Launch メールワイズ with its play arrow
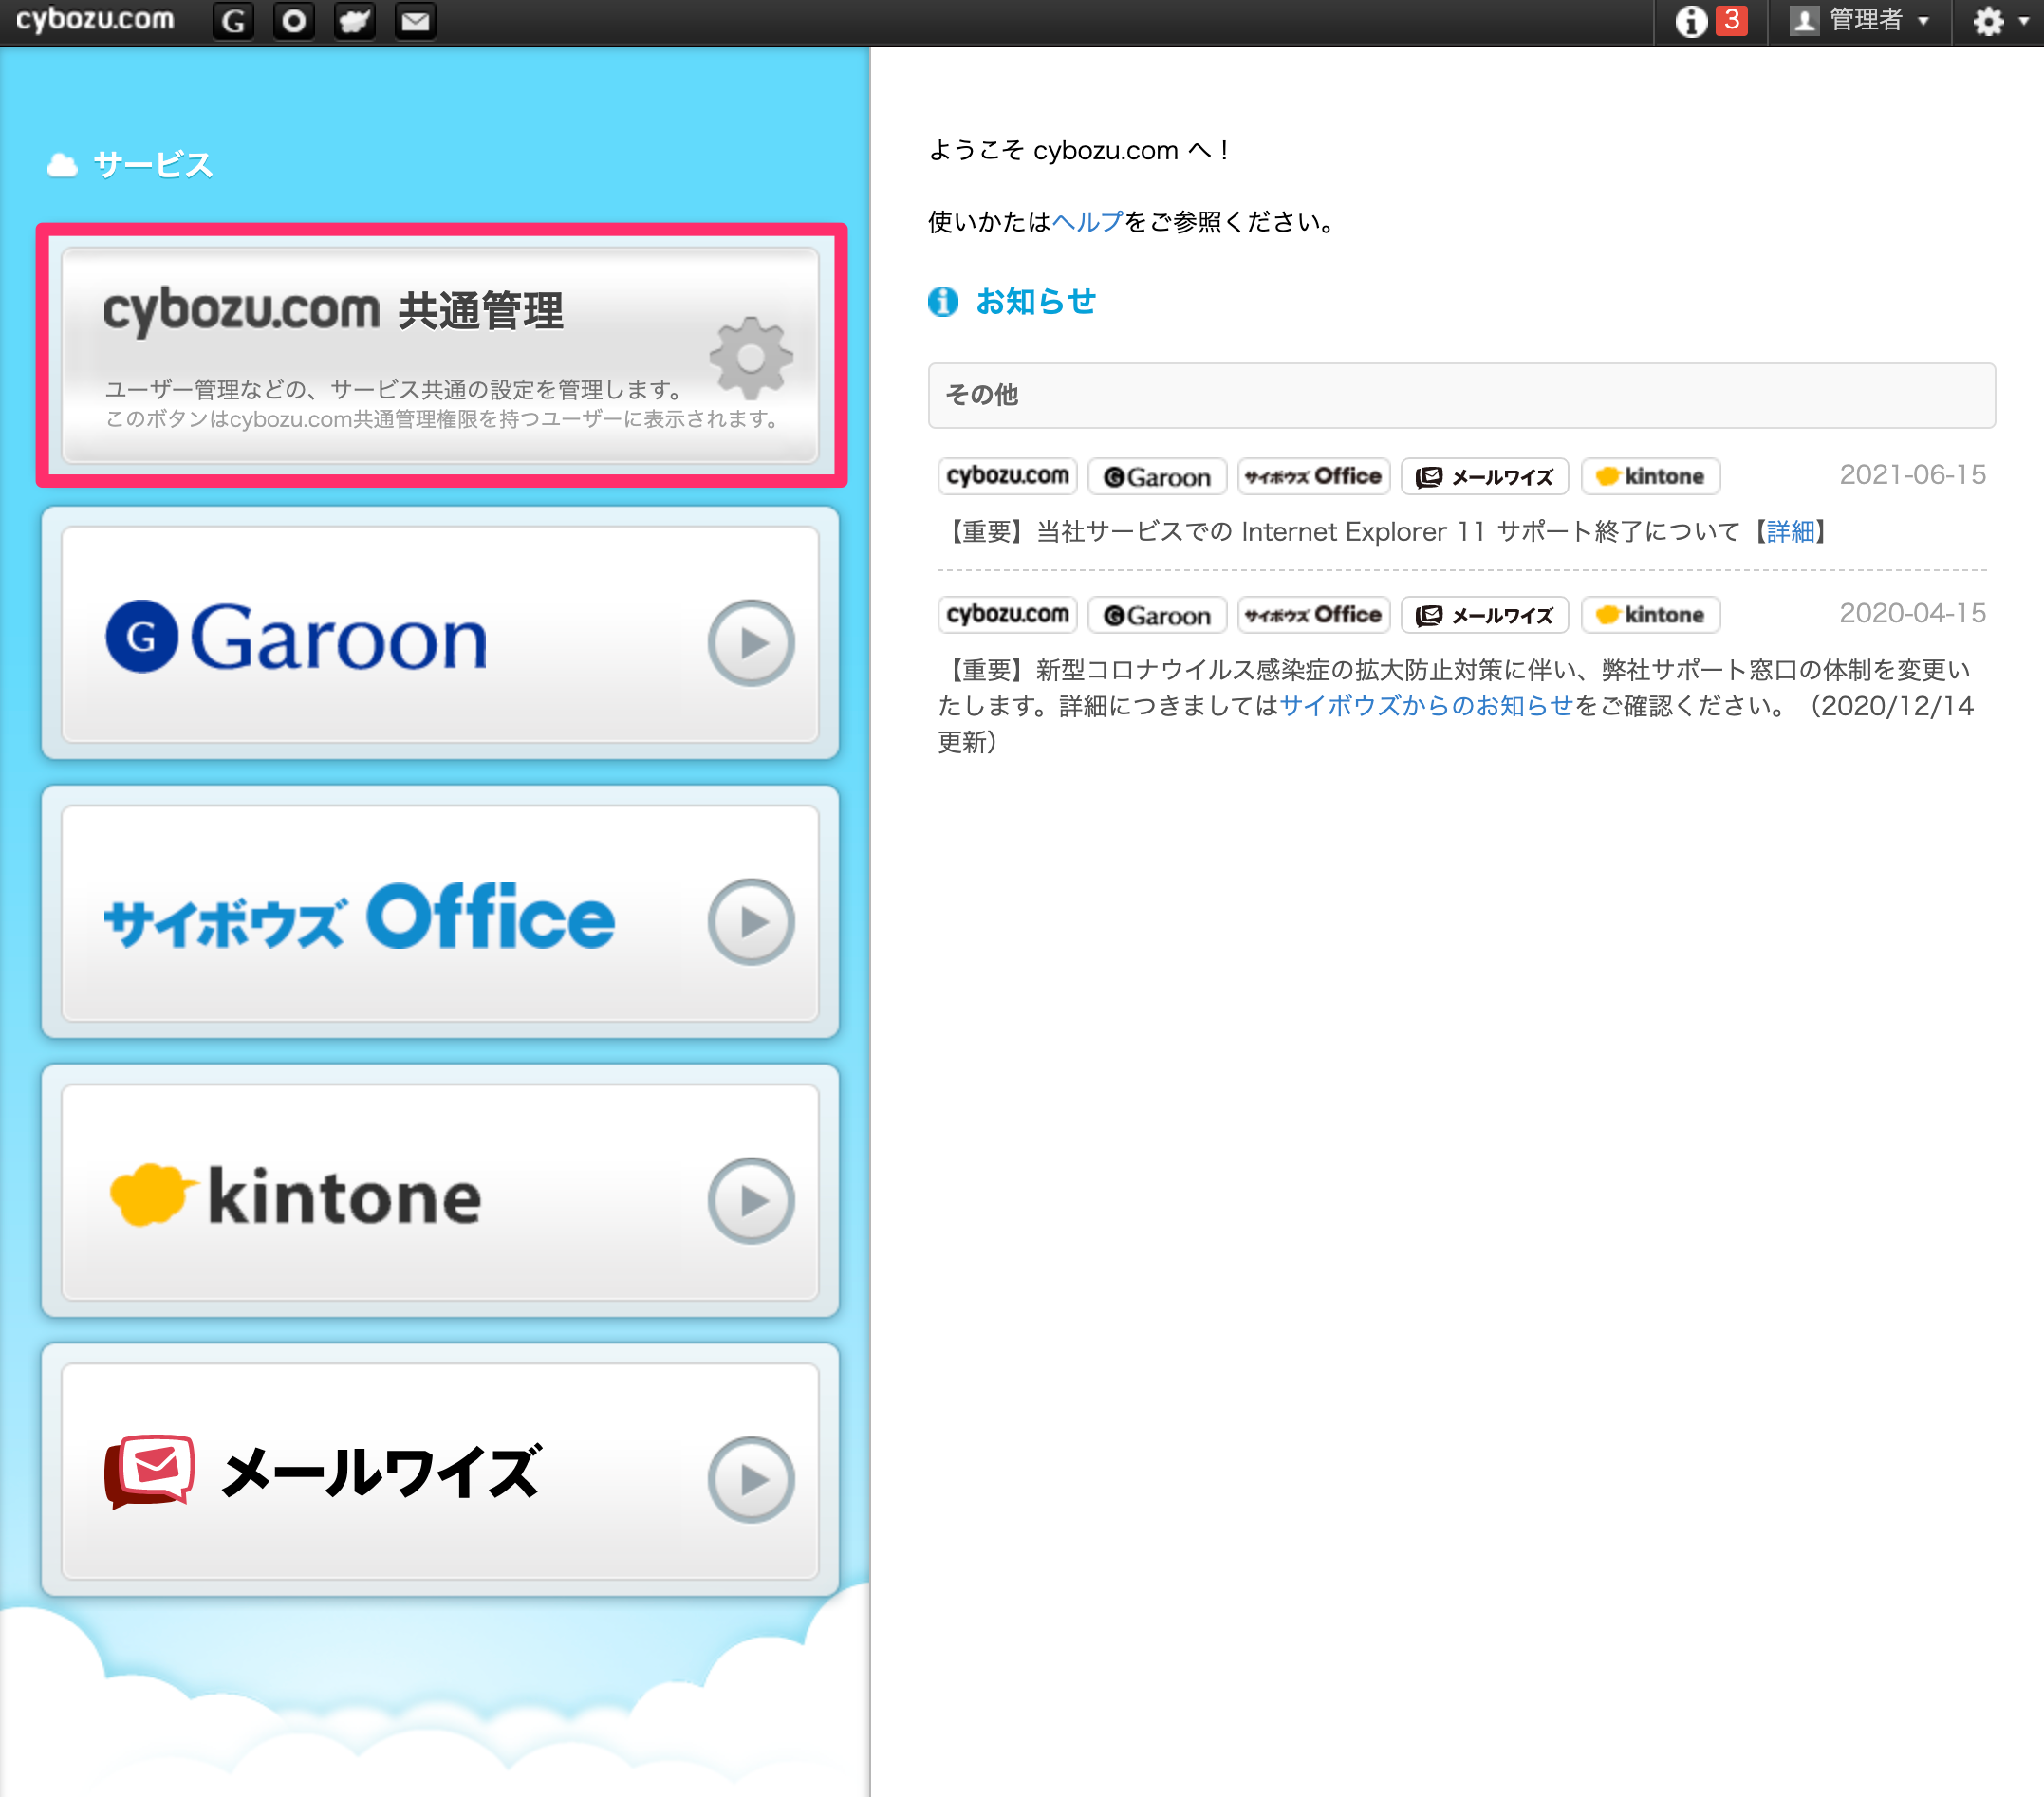Screen dimensions: 2044x1797 point(751,1479)
